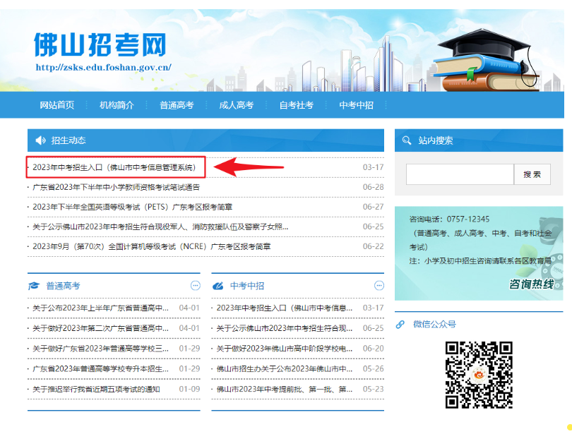Click the speaker icon beside 招生动态
The width and height of the screenshot is (572, 434).
click(40, 140)
